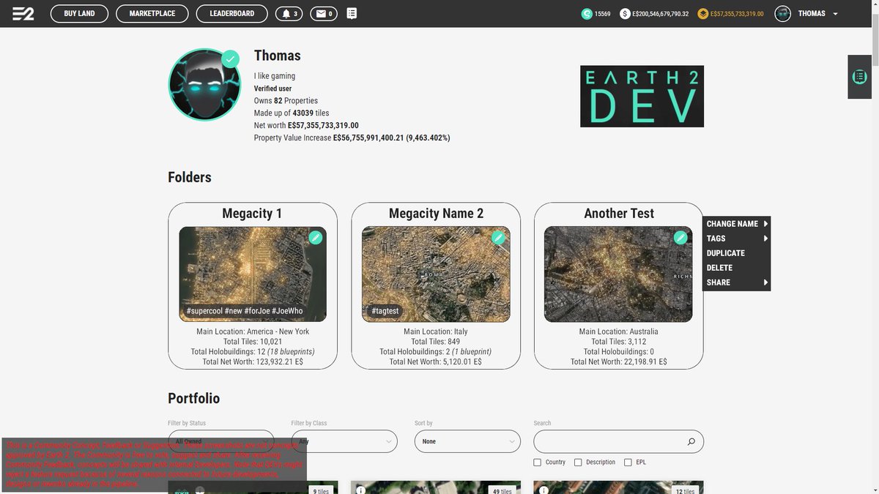Click the small avatar in the top bar
This screenshot has width=879, height=494.
(x=783, y=14)
